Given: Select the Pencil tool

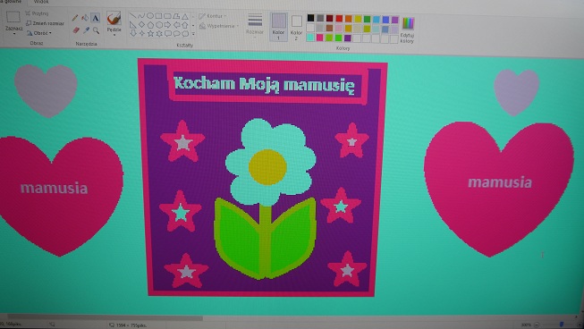Looking at the screenshot, I should (75, 18).
